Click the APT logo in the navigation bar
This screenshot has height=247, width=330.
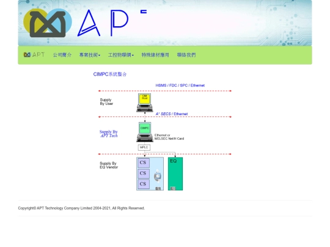pos(34,55)
